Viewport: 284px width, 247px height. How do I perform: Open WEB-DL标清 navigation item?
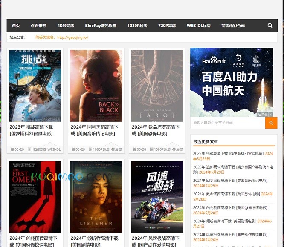199,26
